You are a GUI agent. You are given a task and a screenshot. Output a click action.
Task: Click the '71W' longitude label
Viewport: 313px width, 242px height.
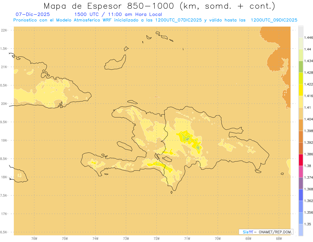pos(187,238)
